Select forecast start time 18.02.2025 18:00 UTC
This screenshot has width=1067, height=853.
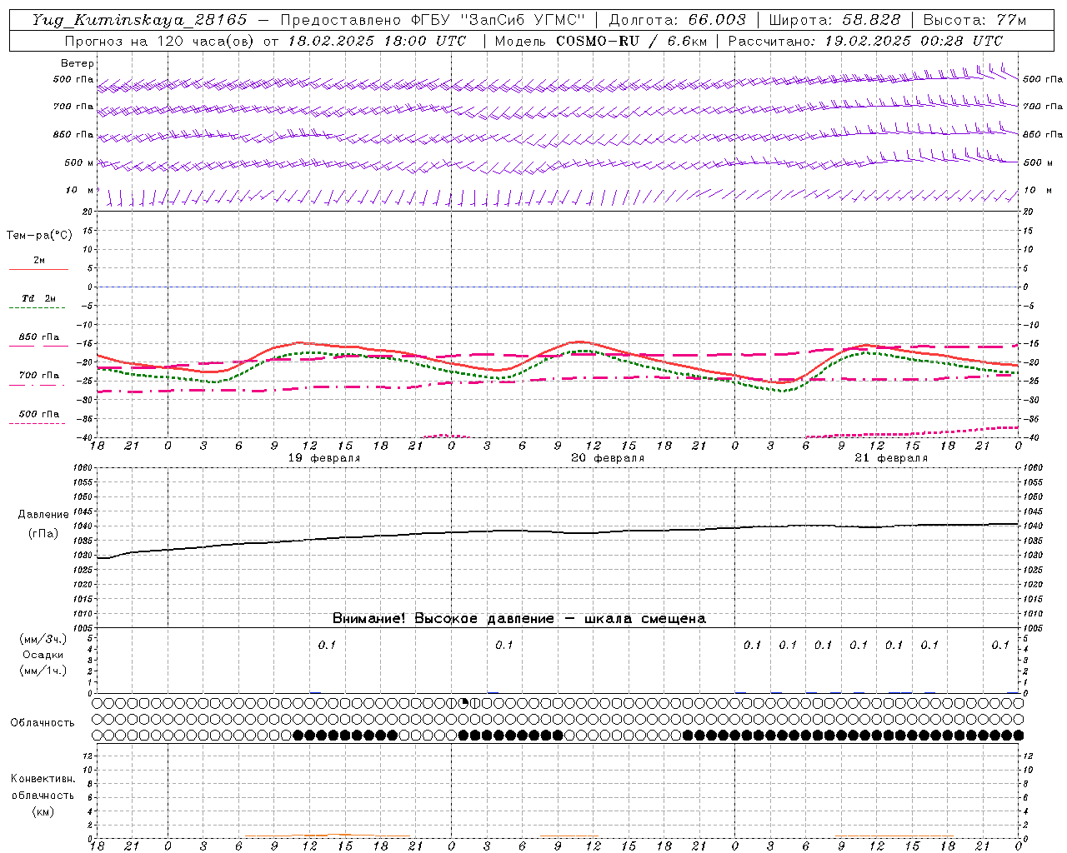pos(377,41)
